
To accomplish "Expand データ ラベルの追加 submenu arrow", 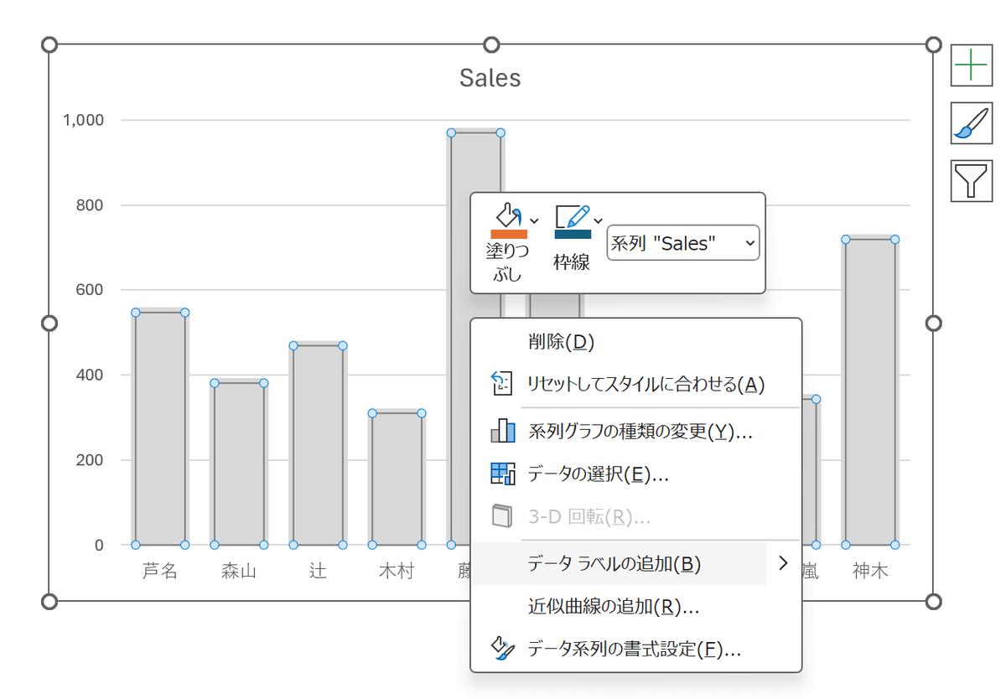I will tap(783, 563).
